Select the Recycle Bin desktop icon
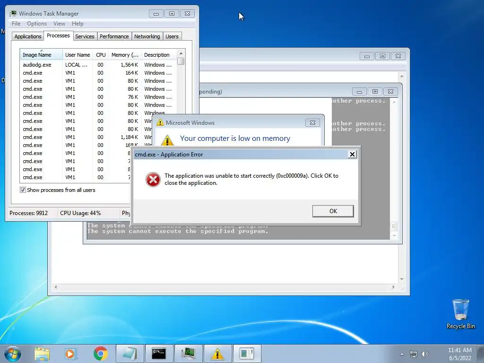 (x=460, y=314)
